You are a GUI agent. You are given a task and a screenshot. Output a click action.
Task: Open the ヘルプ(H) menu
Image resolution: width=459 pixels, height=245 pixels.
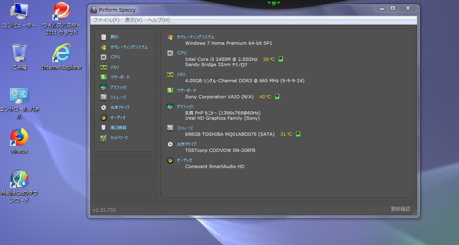pyautogui.click(x=159, y=20)
